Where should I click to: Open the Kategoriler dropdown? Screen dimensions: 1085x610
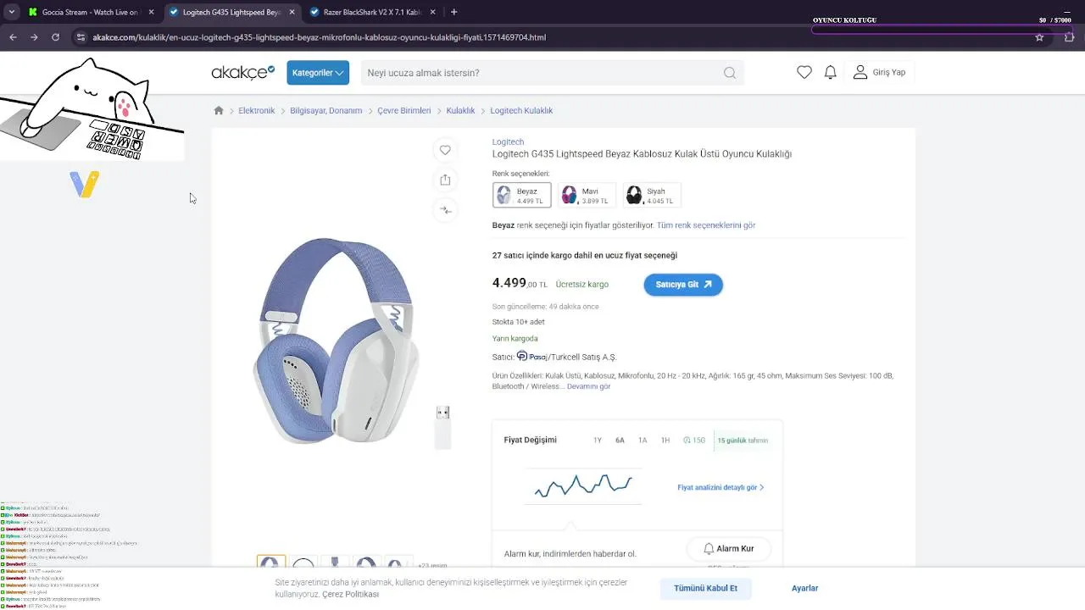coord(318,73)
